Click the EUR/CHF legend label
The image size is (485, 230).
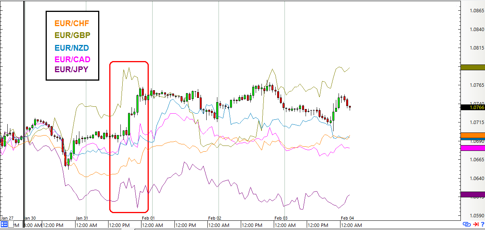[72, 23]
